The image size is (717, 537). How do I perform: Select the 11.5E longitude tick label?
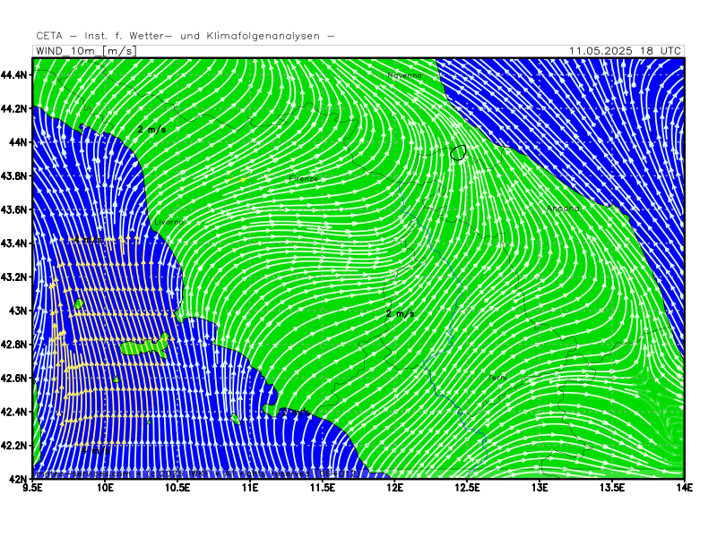pos(323,488)
